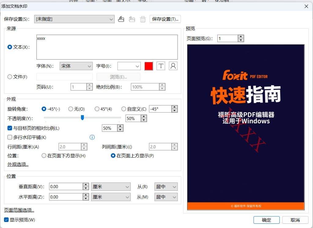Click the red font color swatch
The image size is (313, 228).
click(x=149, y=66)
